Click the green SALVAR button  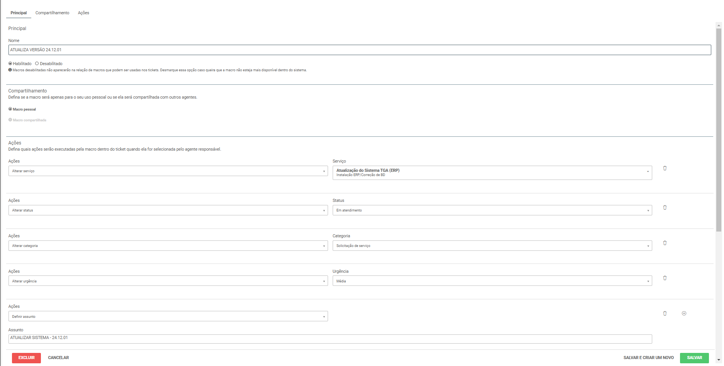click(694, 358)
